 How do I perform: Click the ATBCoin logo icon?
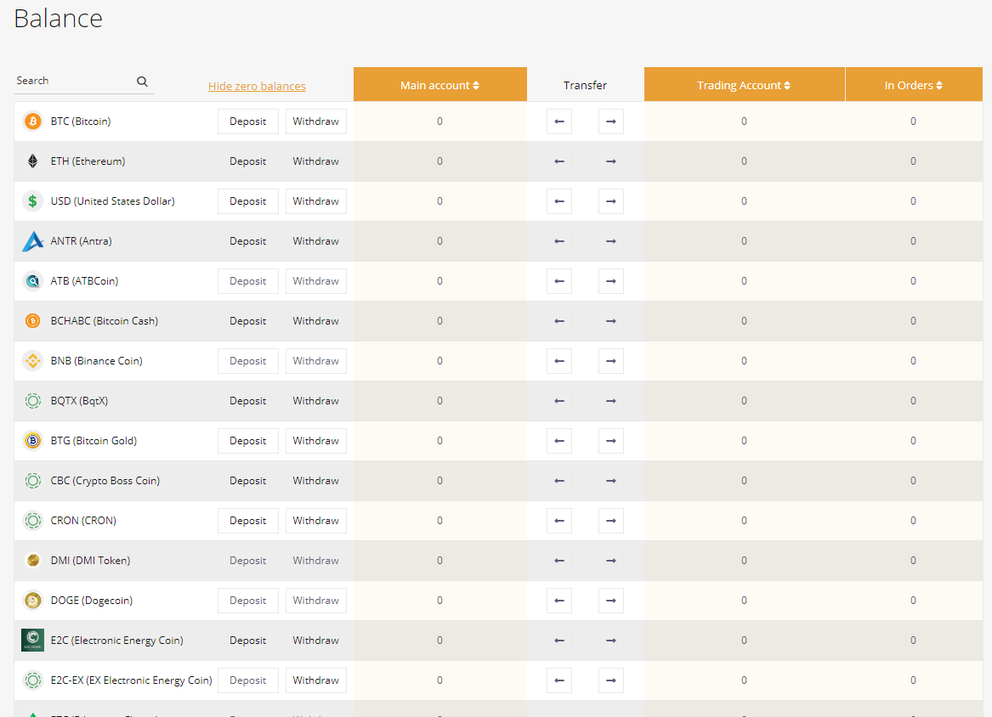(32, 280)
